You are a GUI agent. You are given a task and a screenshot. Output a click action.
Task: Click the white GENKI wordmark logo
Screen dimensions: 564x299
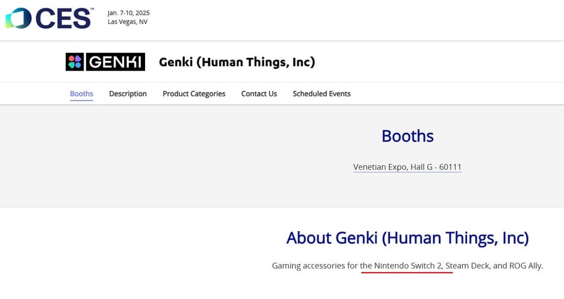point(115,62)
